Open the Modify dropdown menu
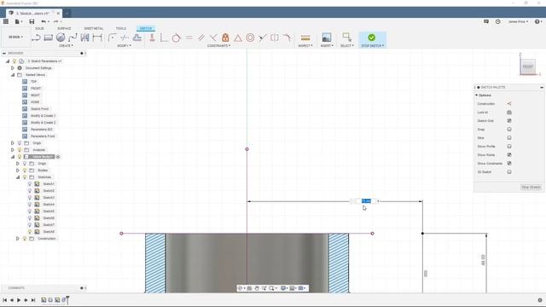The height and width of the screenshot is (307, 546). [124, 45]
